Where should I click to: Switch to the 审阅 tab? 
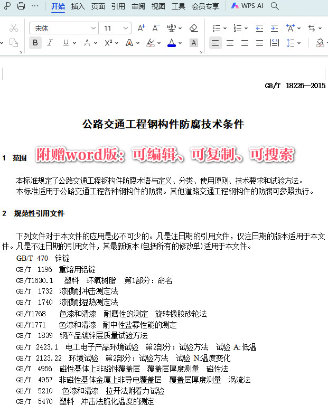click(x=138, y=6)
